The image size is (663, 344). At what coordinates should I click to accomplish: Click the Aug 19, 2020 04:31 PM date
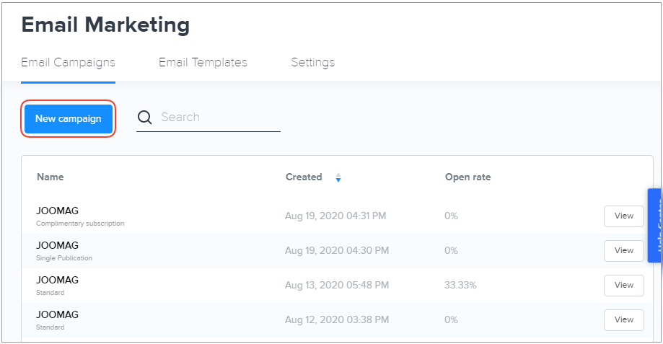[337, 216]
